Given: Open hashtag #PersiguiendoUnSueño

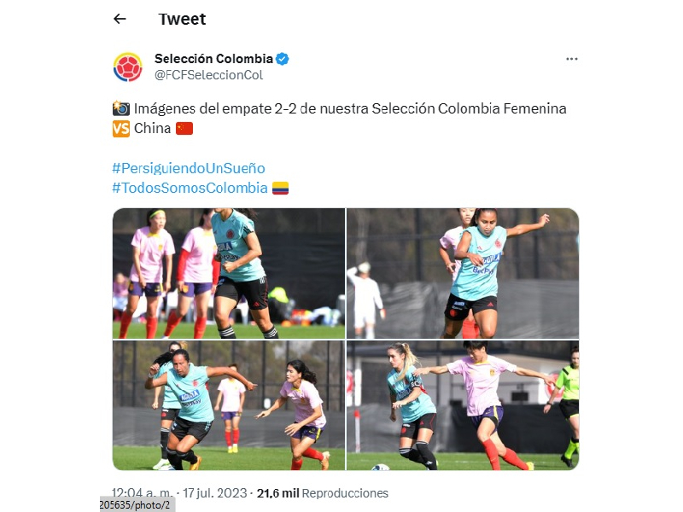Looking at the screenshot, I should coord(189,168).
